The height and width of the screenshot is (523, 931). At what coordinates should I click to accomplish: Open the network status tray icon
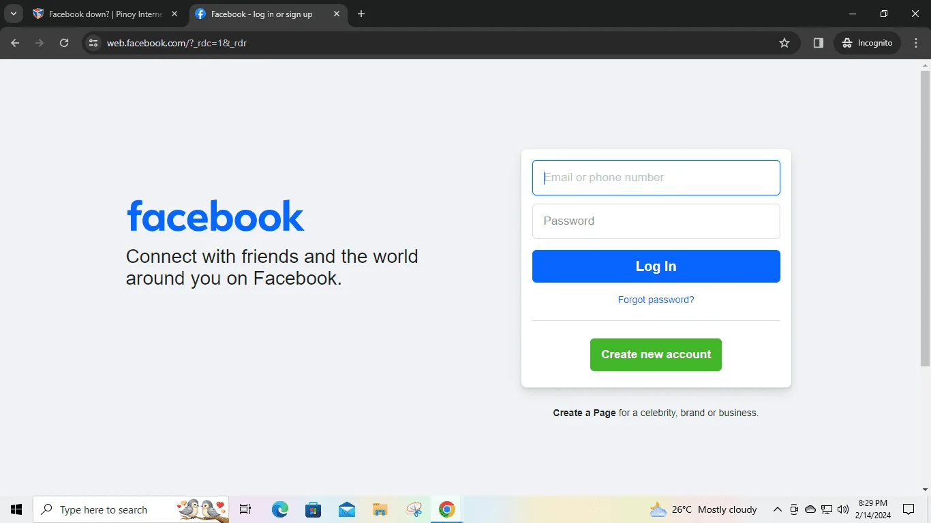(827, 509)
